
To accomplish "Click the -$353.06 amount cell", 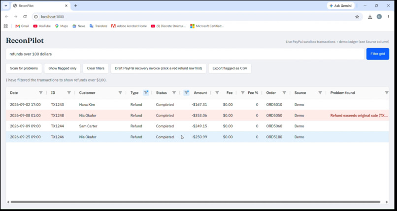I will tap(199, 116).
